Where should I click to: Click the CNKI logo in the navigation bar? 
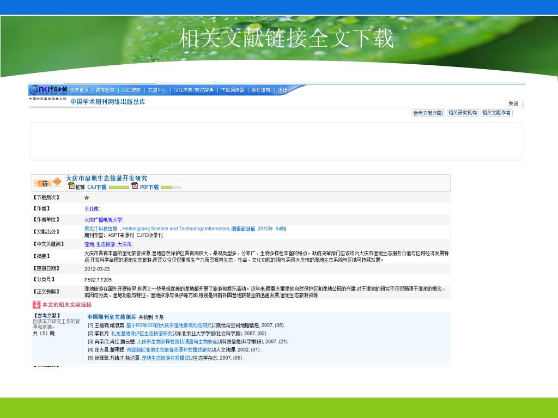pyautogui.click(x=48, y=90)
